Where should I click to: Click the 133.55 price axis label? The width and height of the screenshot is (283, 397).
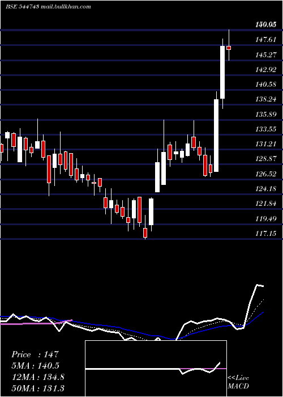(266, 129)
